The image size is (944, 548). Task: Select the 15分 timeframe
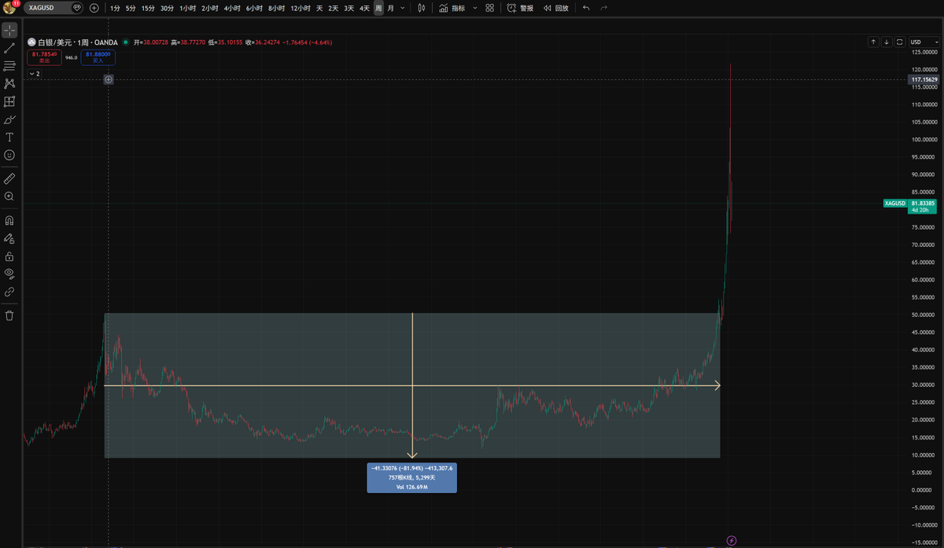148,8
